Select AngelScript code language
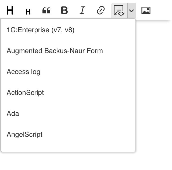Image resolution: width=172 pixels, height=170 pixels. click(25, 134)
